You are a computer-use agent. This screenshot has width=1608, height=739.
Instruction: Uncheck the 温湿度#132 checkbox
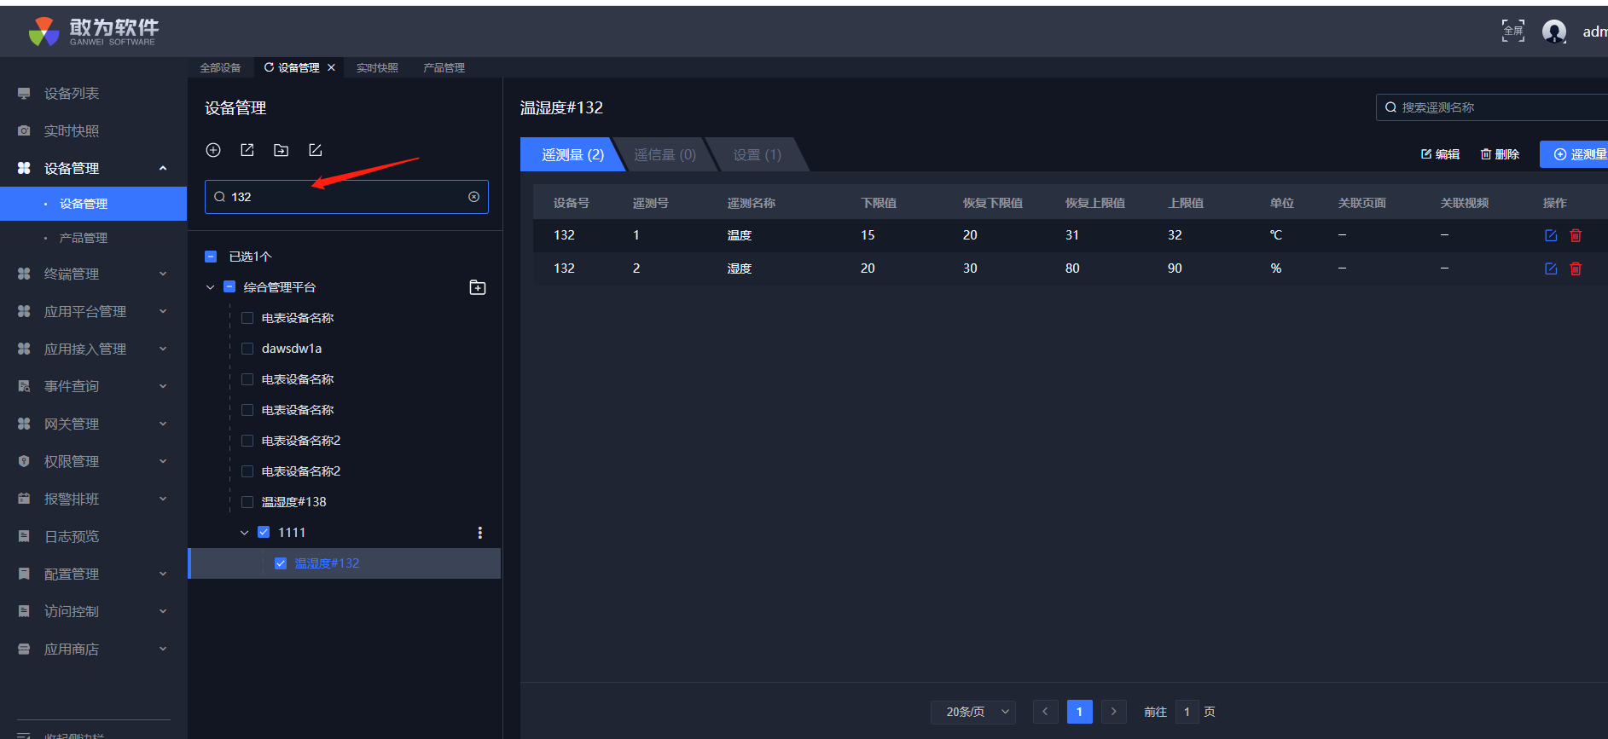(x=280, y=563)
